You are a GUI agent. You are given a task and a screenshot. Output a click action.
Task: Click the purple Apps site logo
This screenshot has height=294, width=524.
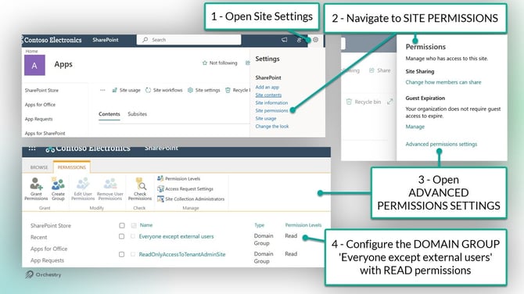point(34,65)
